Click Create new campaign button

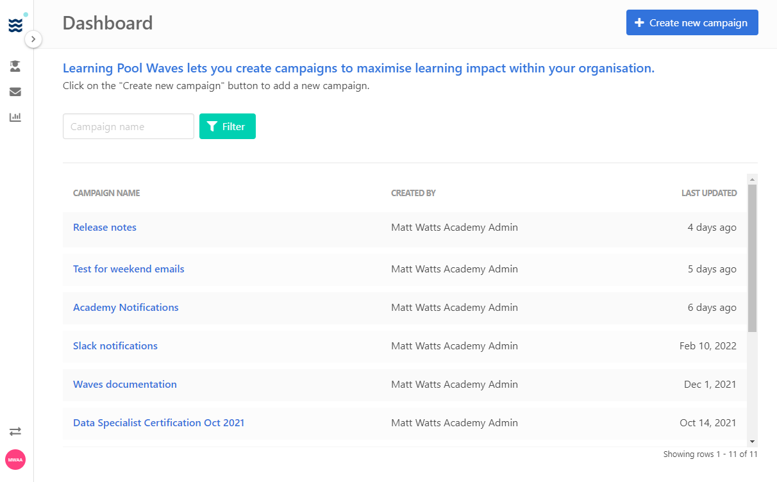pyautogui.click(x=692, y=22)
